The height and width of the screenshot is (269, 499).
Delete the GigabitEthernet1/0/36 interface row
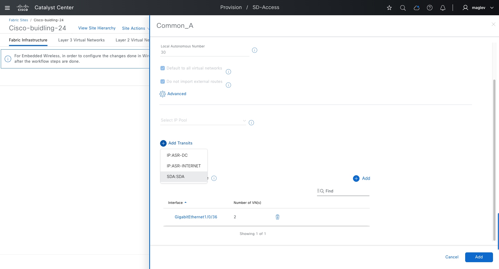[277, 217]
